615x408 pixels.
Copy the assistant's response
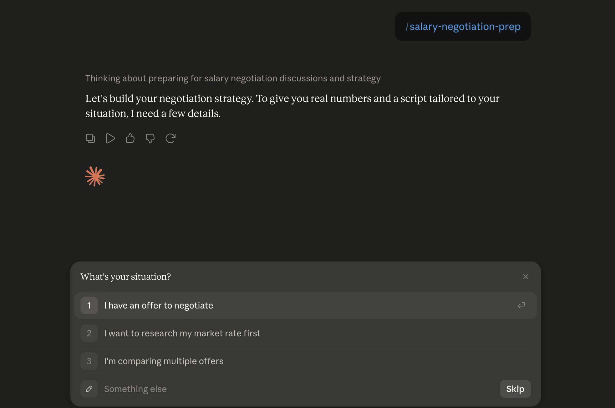click(x=90, y=138)
